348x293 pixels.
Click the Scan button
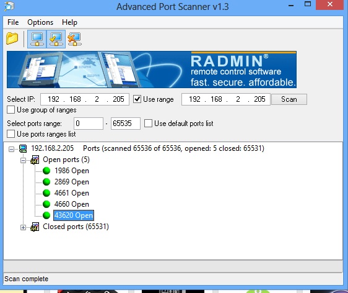coord(289,99)
